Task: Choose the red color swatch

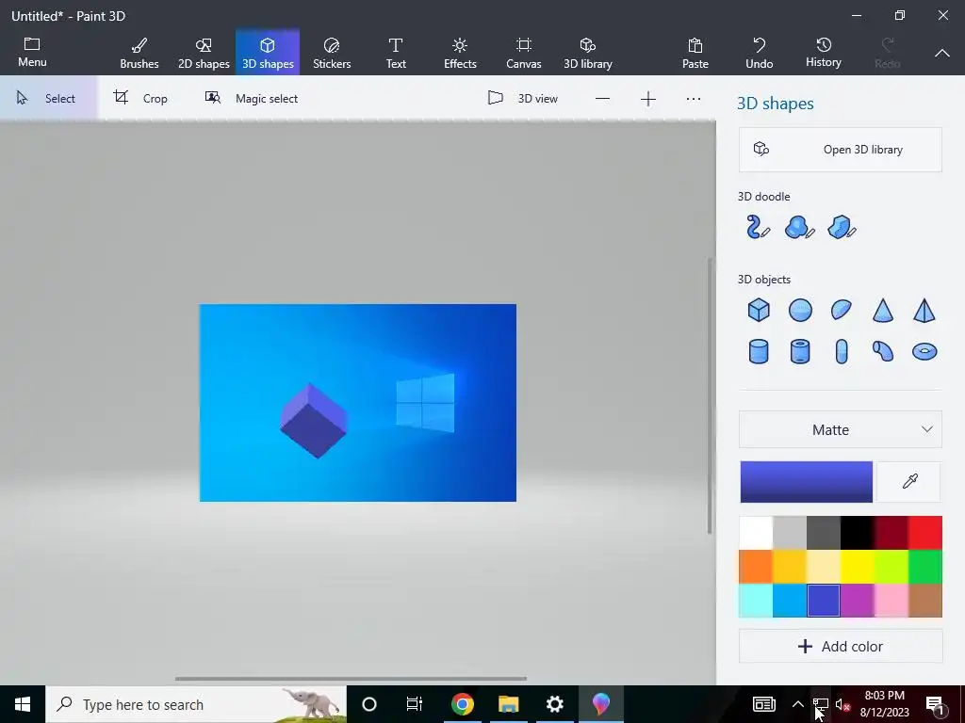Action: point(925,533)
